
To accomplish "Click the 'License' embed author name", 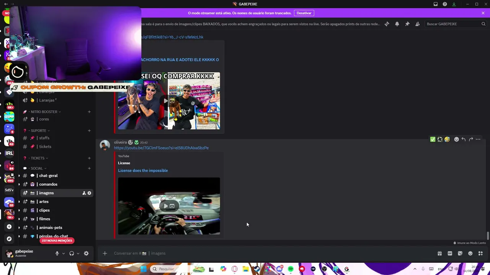I will coord(124,163).
